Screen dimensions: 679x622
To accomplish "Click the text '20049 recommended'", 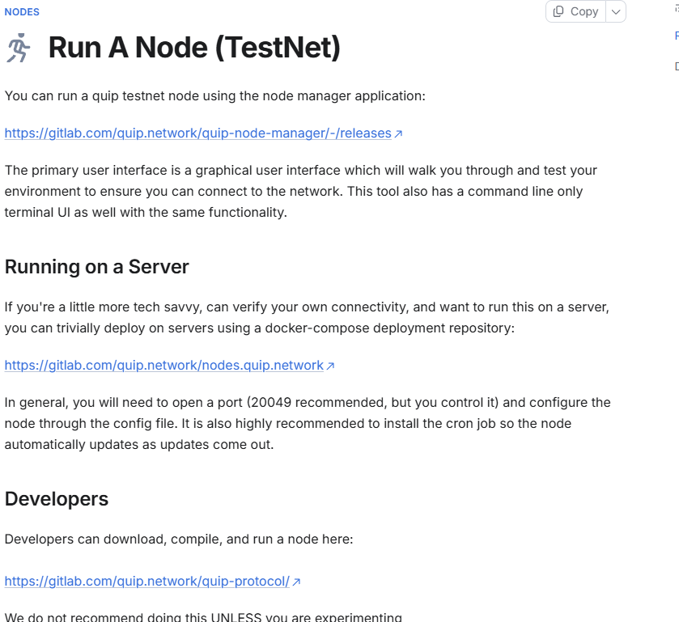I will (x=319, y=403).
